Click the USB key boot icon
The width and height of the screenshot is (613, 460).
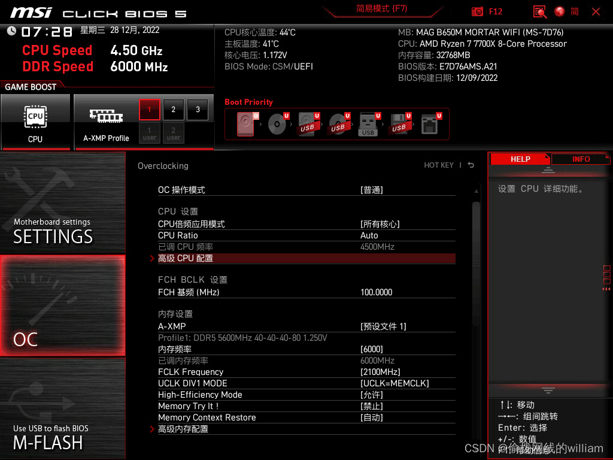[369, 125]
